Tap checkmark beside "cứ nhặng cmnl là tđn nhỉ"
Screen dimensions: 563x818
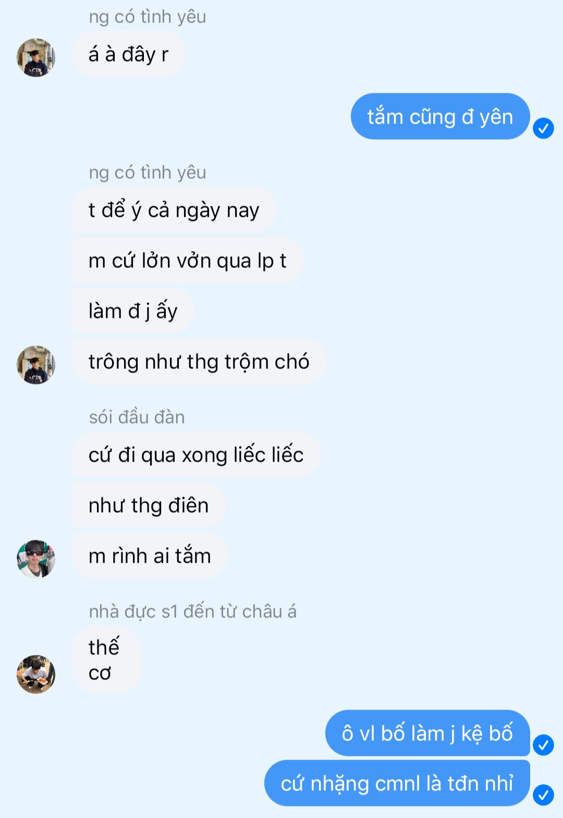[x=543, y=795]
